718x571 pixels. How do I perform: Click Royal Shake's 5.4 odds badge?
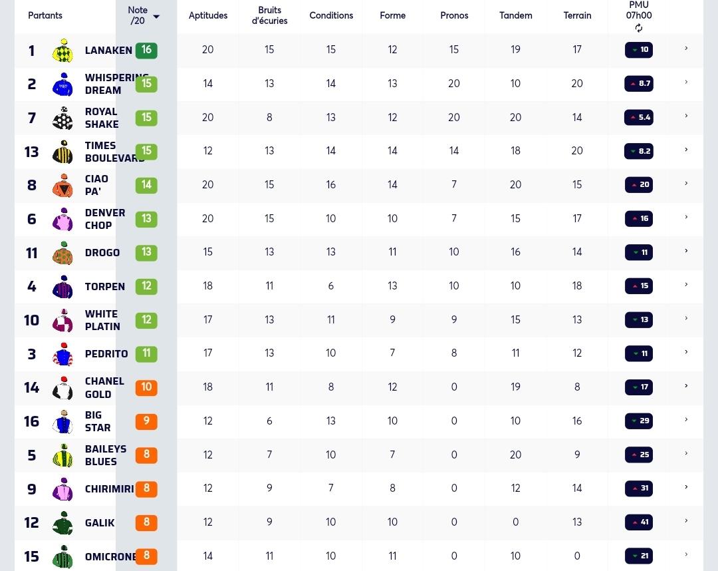tap(639, 117)
